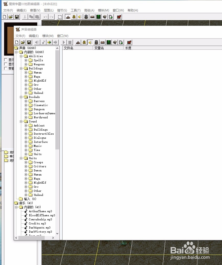Open Campaign Editor from main editor toolbar
Screen dimensions: 222x265
point(92,17)
